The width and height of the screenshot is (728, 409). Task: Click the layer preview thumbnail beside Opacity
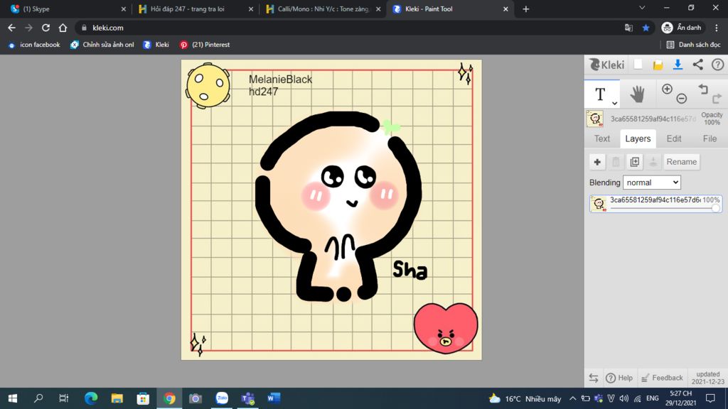595,119
